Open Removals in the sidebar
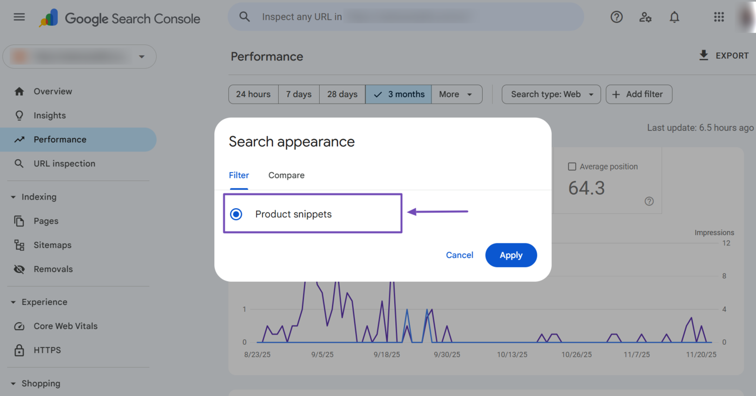The width and height of the screenshot is (756, 396). click(53, 269)
